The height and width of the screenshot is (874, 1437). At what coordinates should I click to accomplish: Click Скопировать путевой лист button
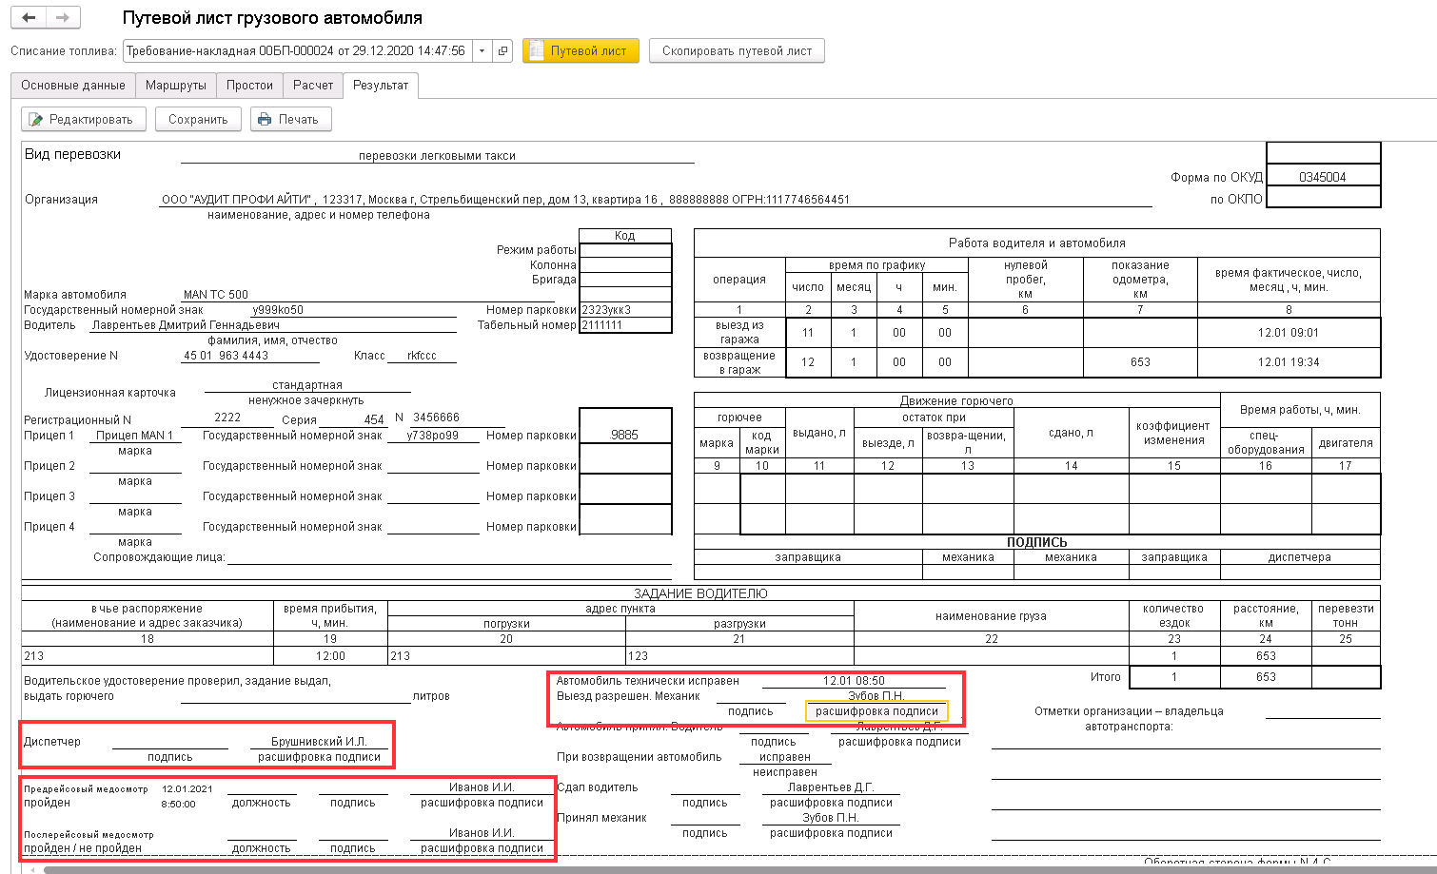737,50
